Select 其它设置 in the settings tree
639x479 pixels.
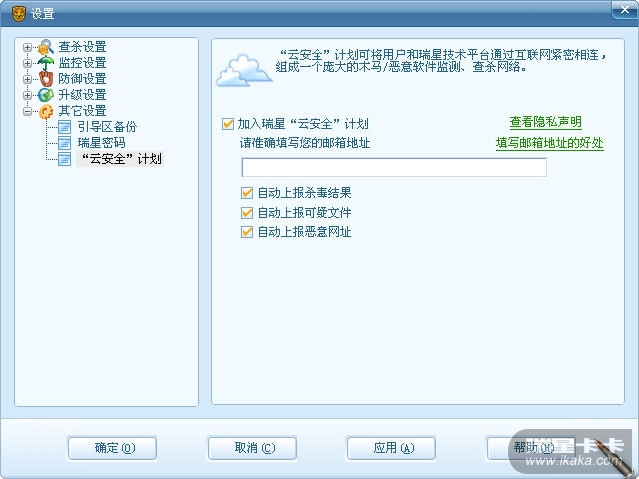(82, 111)
